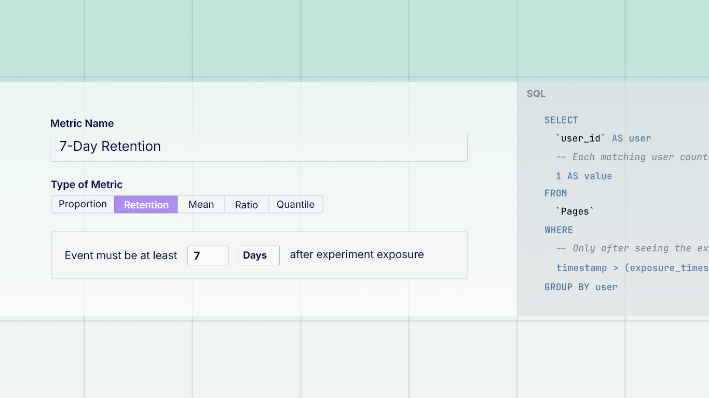Click the SELECT keyword in SQL

(x=561, y=120)
